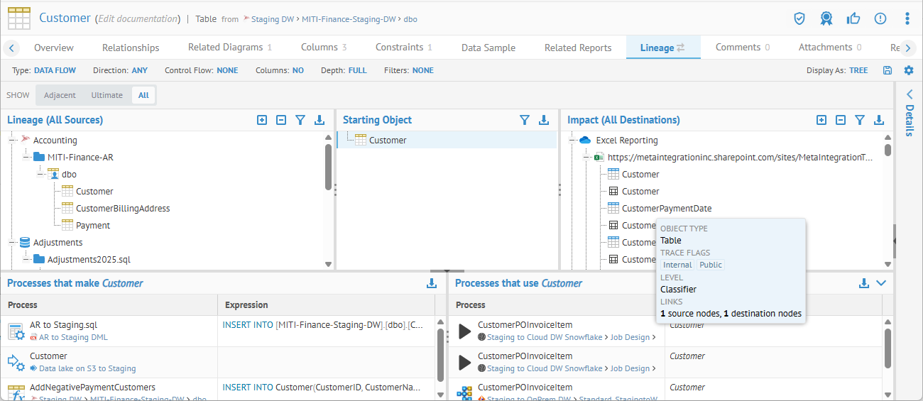This screenshot has width=923, height=401.
Task: Select the Ultimate show option
Action: [106, 95]
